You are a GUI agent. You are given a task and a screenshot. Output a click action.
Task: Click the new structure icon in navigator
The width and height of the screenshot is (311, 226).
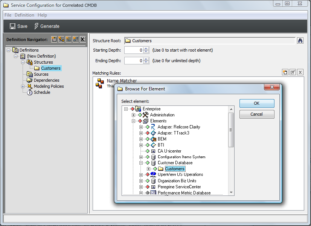point(61,39)
